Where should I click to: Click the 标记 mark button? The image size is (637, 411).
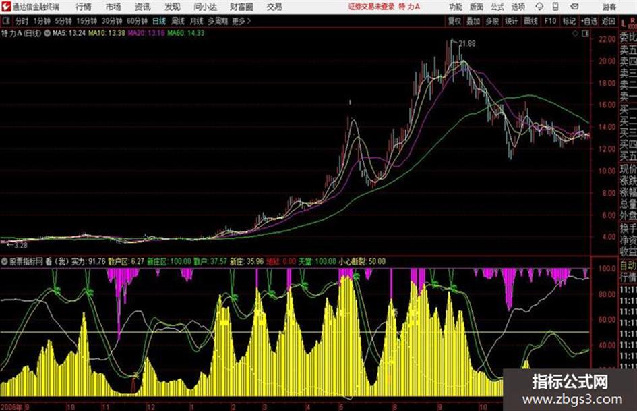click(x=569, y=21)
